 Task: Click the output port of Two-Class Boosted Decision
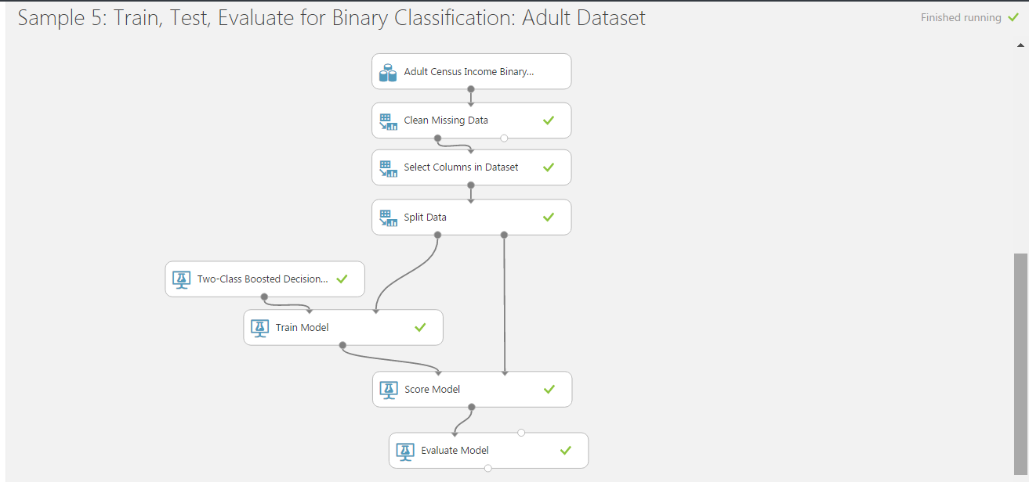click(x=264, y=297)
